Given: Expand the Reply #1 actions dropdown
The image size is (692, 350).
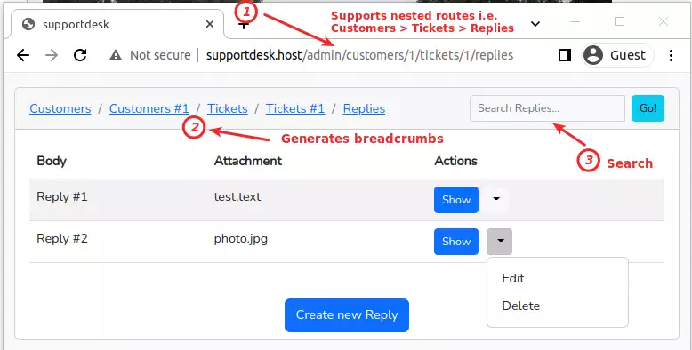Looking at the screenshot, I should point(496,199).
